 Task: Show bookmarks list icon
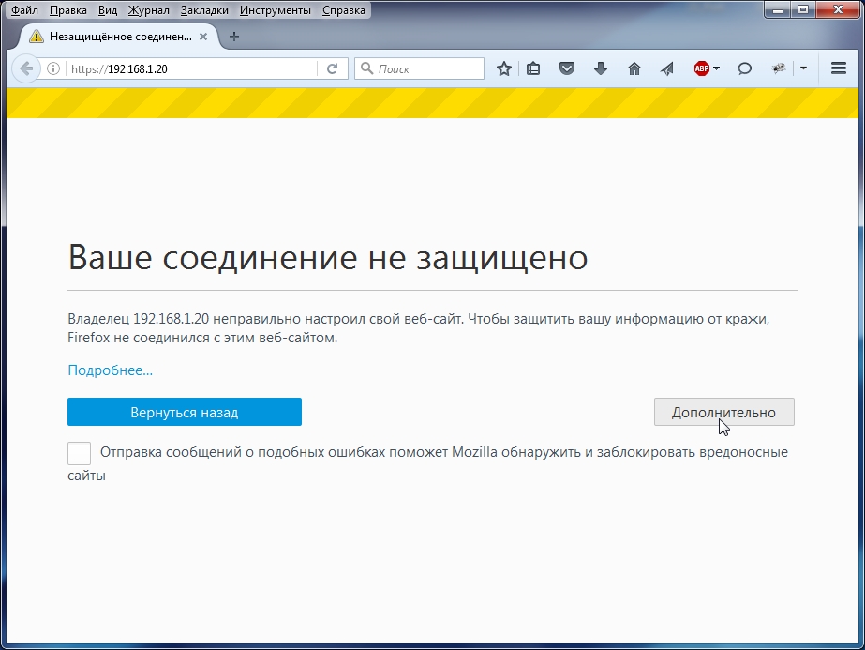click(x=533, y=69)
